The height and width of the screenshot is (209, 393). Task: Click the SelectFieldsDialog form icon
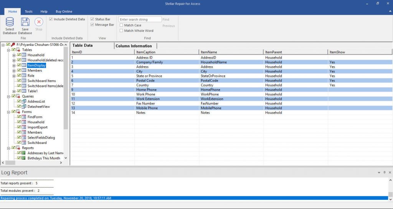pyautogui.click(x=24, y=137)
